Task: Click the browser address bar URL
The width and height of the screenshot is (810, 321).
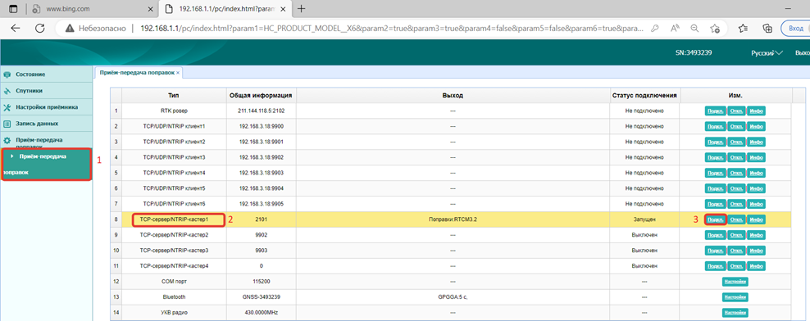Action: pyautogui.click(x=393, y=29)
